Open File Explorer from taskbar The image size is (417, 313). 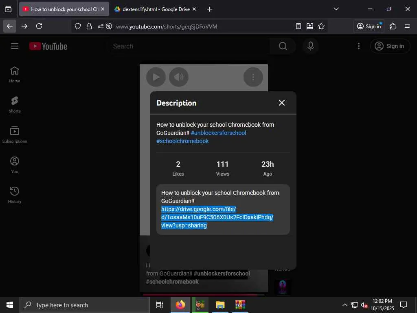click(220, 305)
